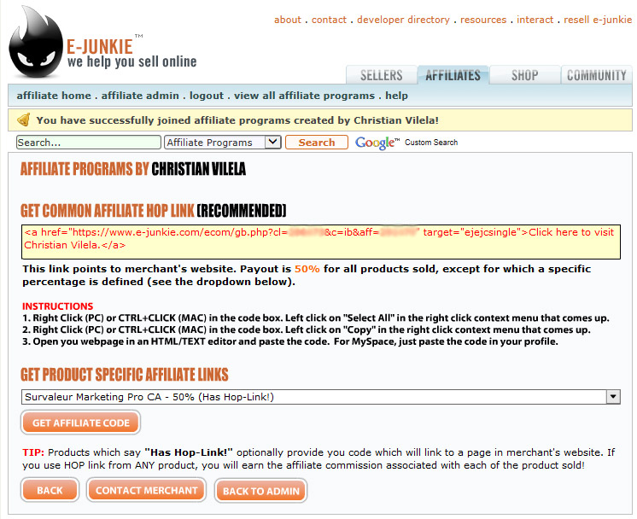Click the AFFILIATE PROGRAMS BY CHRISTIAN VILELA heading
The image size is (637, 519).
coord(133,169)
